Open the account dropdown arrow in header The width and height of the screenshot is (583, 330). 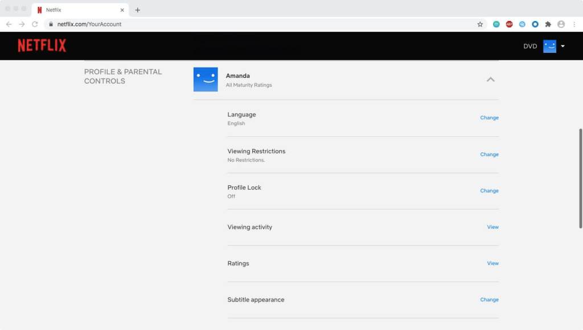(563, 47)
